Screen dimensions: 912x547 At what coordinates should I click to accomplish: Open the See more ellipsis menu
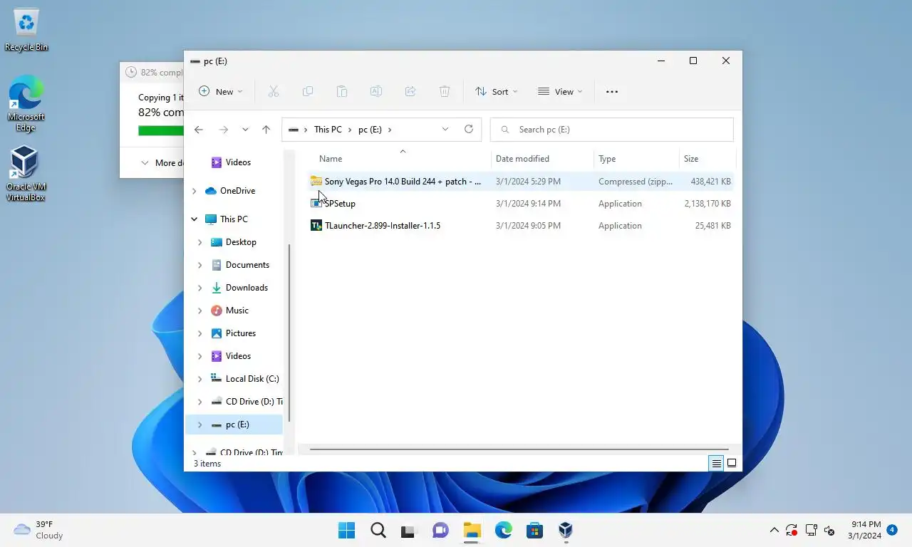[x=612, y=91]
